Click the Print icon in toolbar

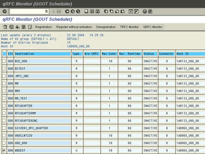click(86, 12)
